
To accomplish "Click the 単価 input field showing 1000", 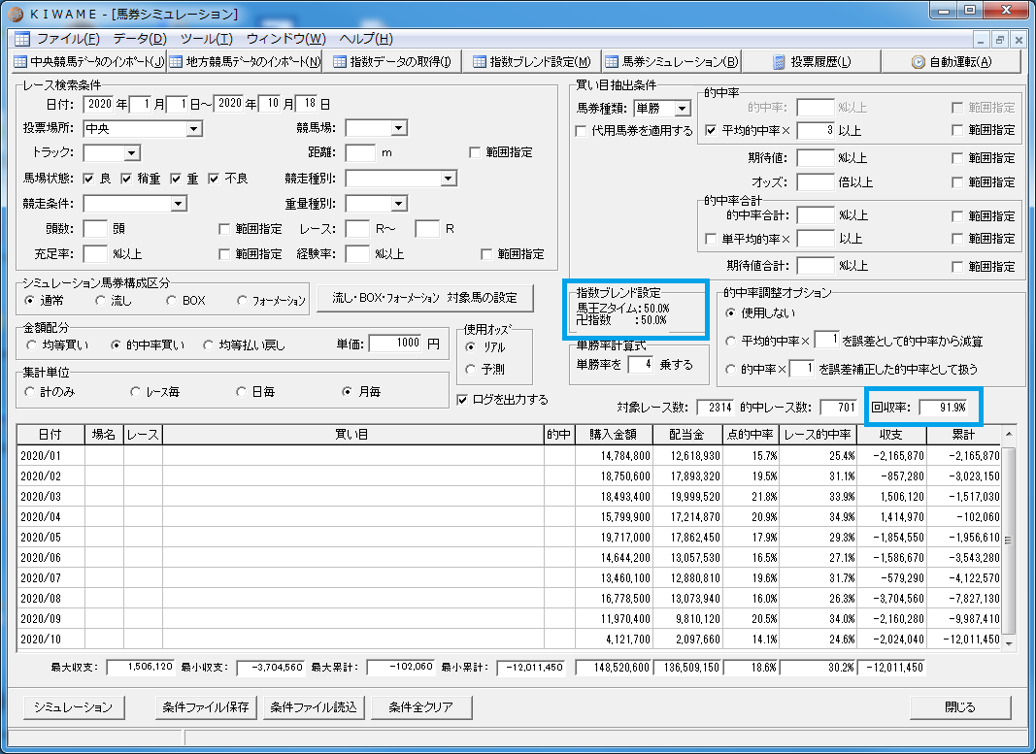I will click(395, 344).
